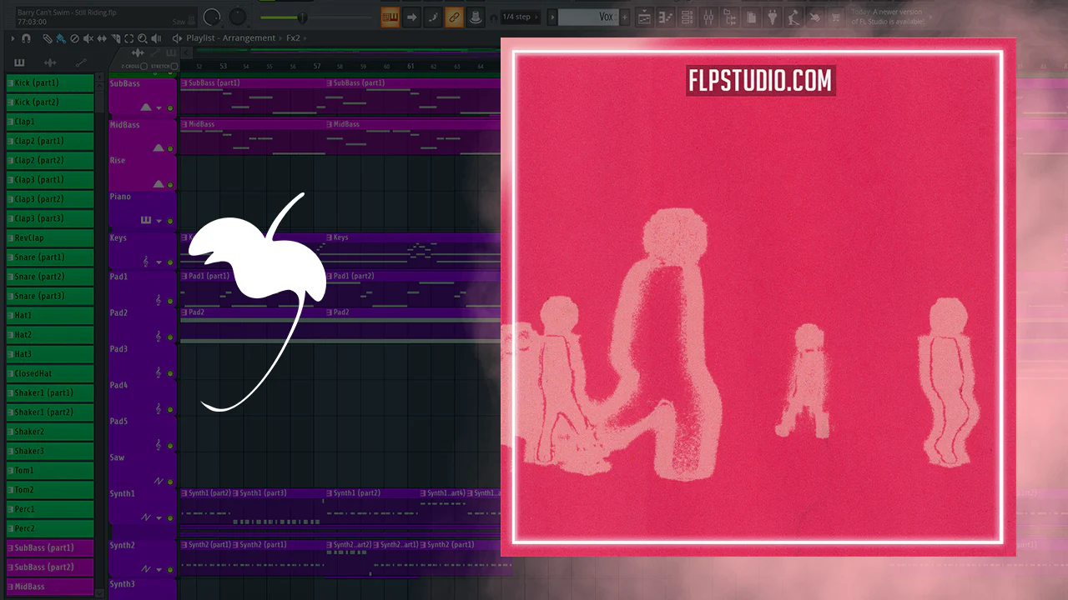The width and height of the screenshot is (1068, 600).
Task: Click the piano icon on Piano track
Action: pos(147,221)
